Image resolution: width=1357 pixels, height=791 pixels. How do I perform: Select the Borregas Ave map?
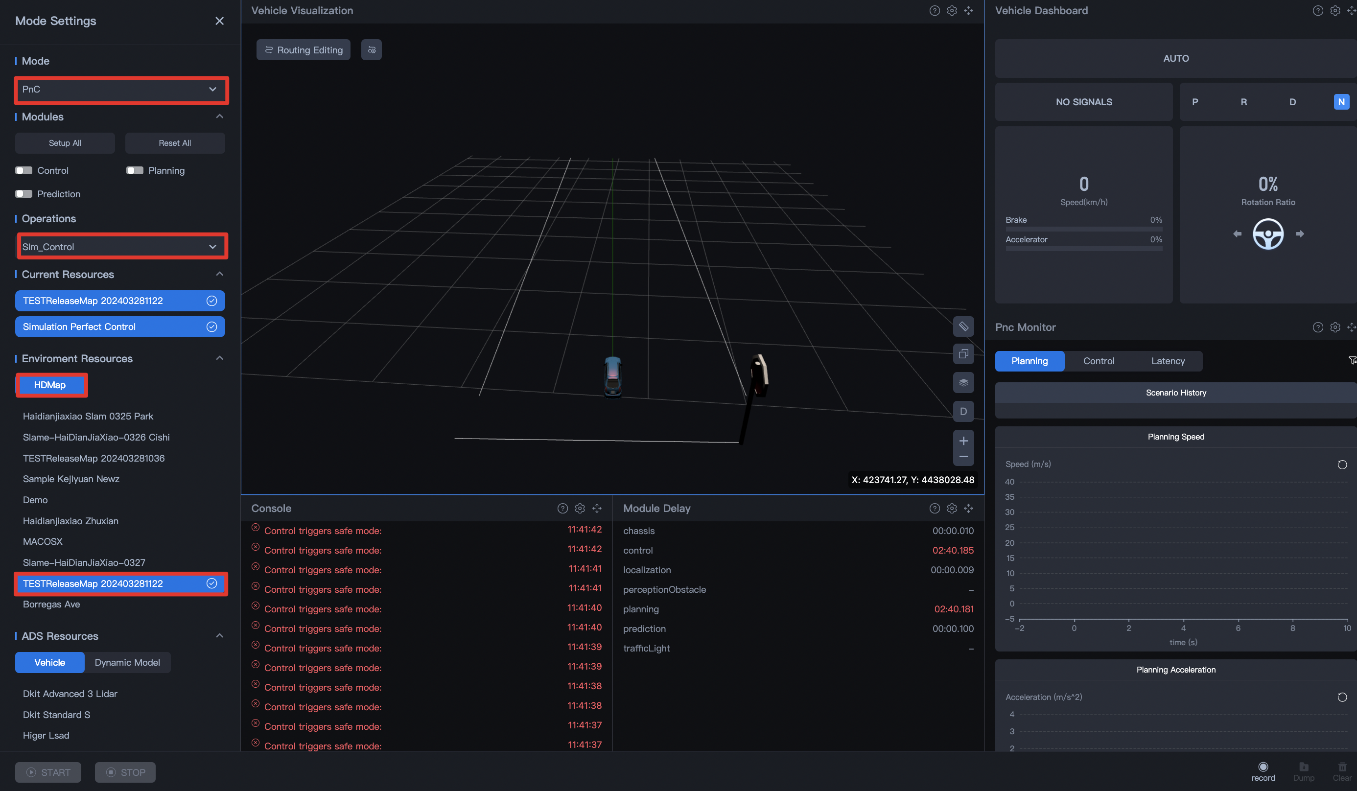[x=51, y=604]
